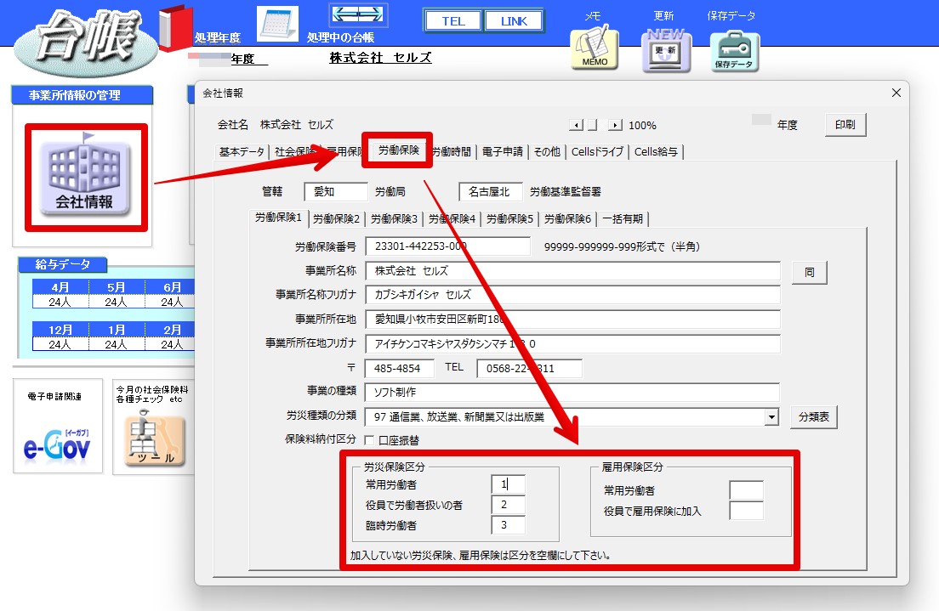Toggle the 口座振替 checkbox

point(369,440)
